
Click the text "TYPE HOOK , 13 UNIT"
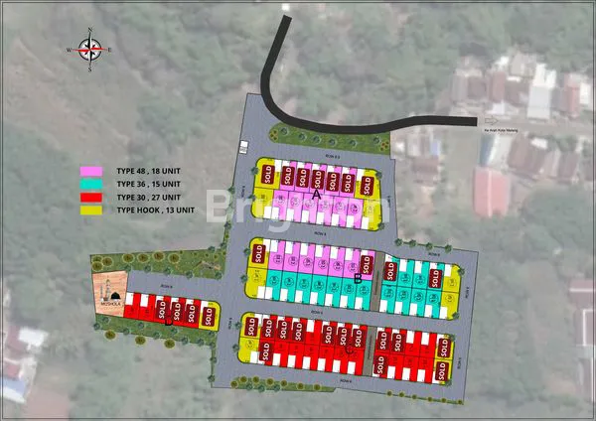point(156,210)
